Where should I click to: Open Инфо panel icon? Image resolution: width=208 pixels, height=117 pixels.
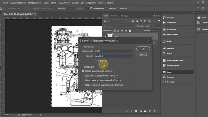(164, 41)
